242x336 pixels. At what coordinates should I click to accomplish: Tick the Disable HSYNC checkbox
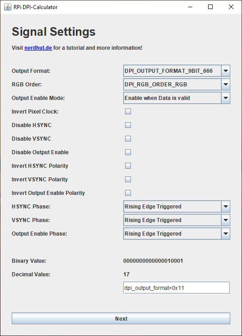coord(128,125)
